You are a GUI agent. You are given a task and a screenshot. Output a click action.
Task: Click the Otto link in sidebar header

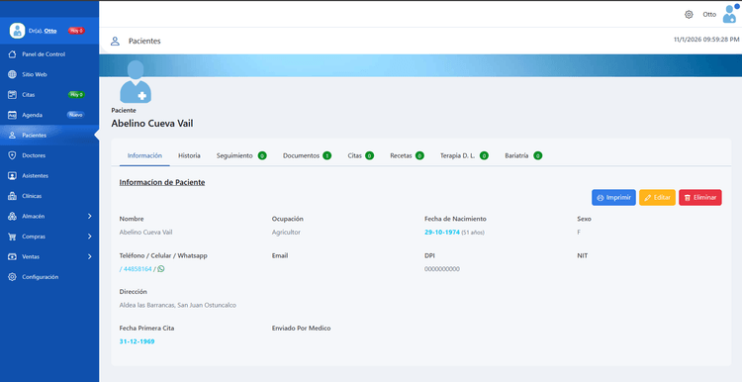[50, 31]
